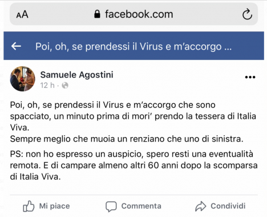The width and height of the screenshot is (267, 217).
Task: Click the padlock security icon
Action: point(97,14)
